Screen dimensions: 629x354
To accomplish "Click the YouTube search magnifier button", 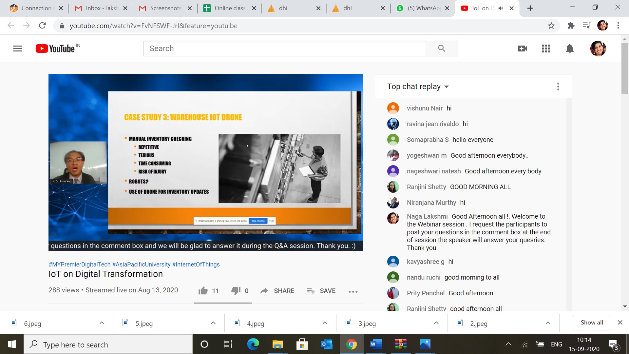I will pos(442,49).
